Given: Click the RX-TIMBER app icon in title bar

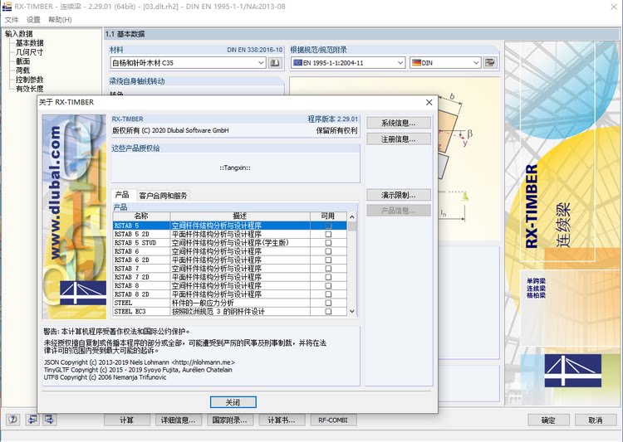Looking at the screenshot, I should pos(7,7).
